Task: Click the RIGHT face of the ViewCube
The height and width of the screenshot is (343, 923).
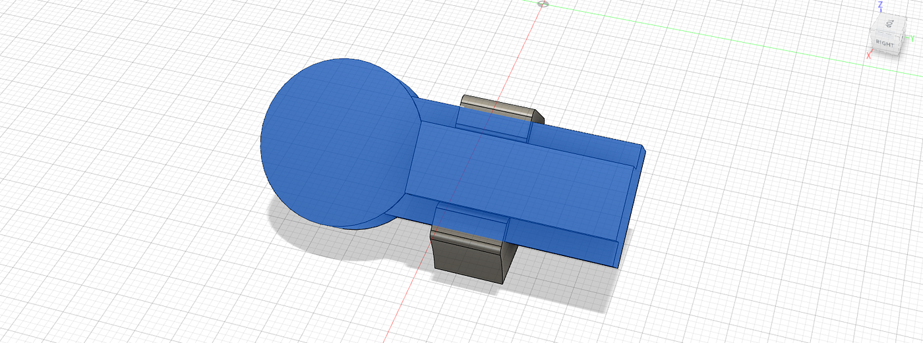Action: click(884, 44)
